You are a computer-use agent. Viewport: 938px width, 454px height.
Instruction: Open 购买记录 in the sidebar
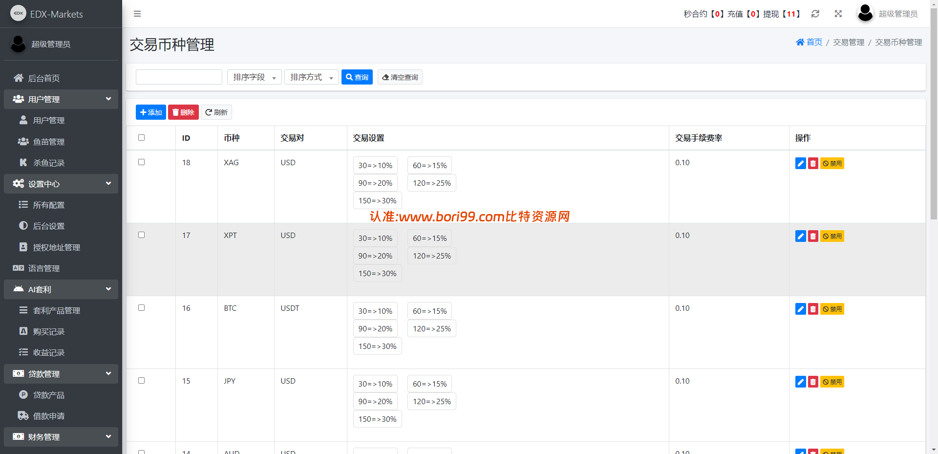61,331
